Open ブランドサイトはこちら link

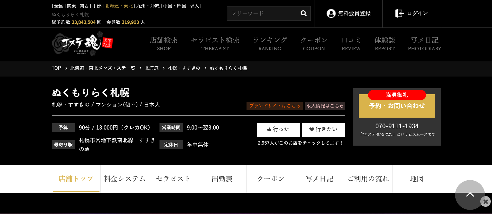275,106
